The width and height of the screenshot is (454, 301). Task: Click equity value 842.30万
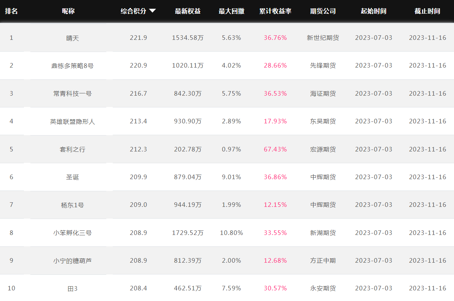(188, 93)
